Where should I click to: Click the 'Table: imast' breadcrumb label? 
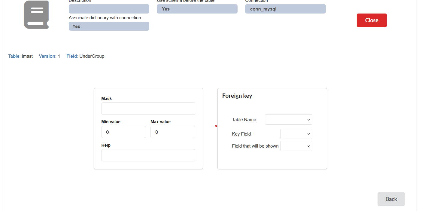20,56
